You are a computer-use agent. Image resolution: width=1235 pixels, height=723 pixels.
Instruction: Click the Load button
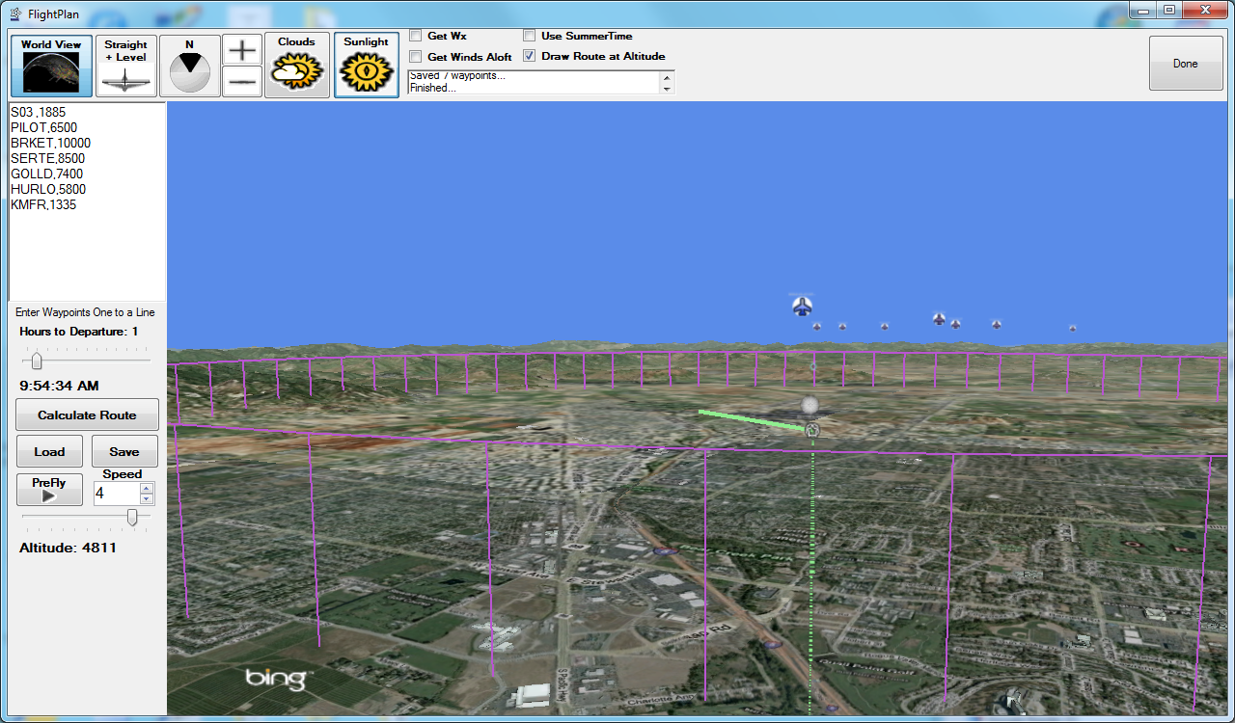click(x=49, y=451)
